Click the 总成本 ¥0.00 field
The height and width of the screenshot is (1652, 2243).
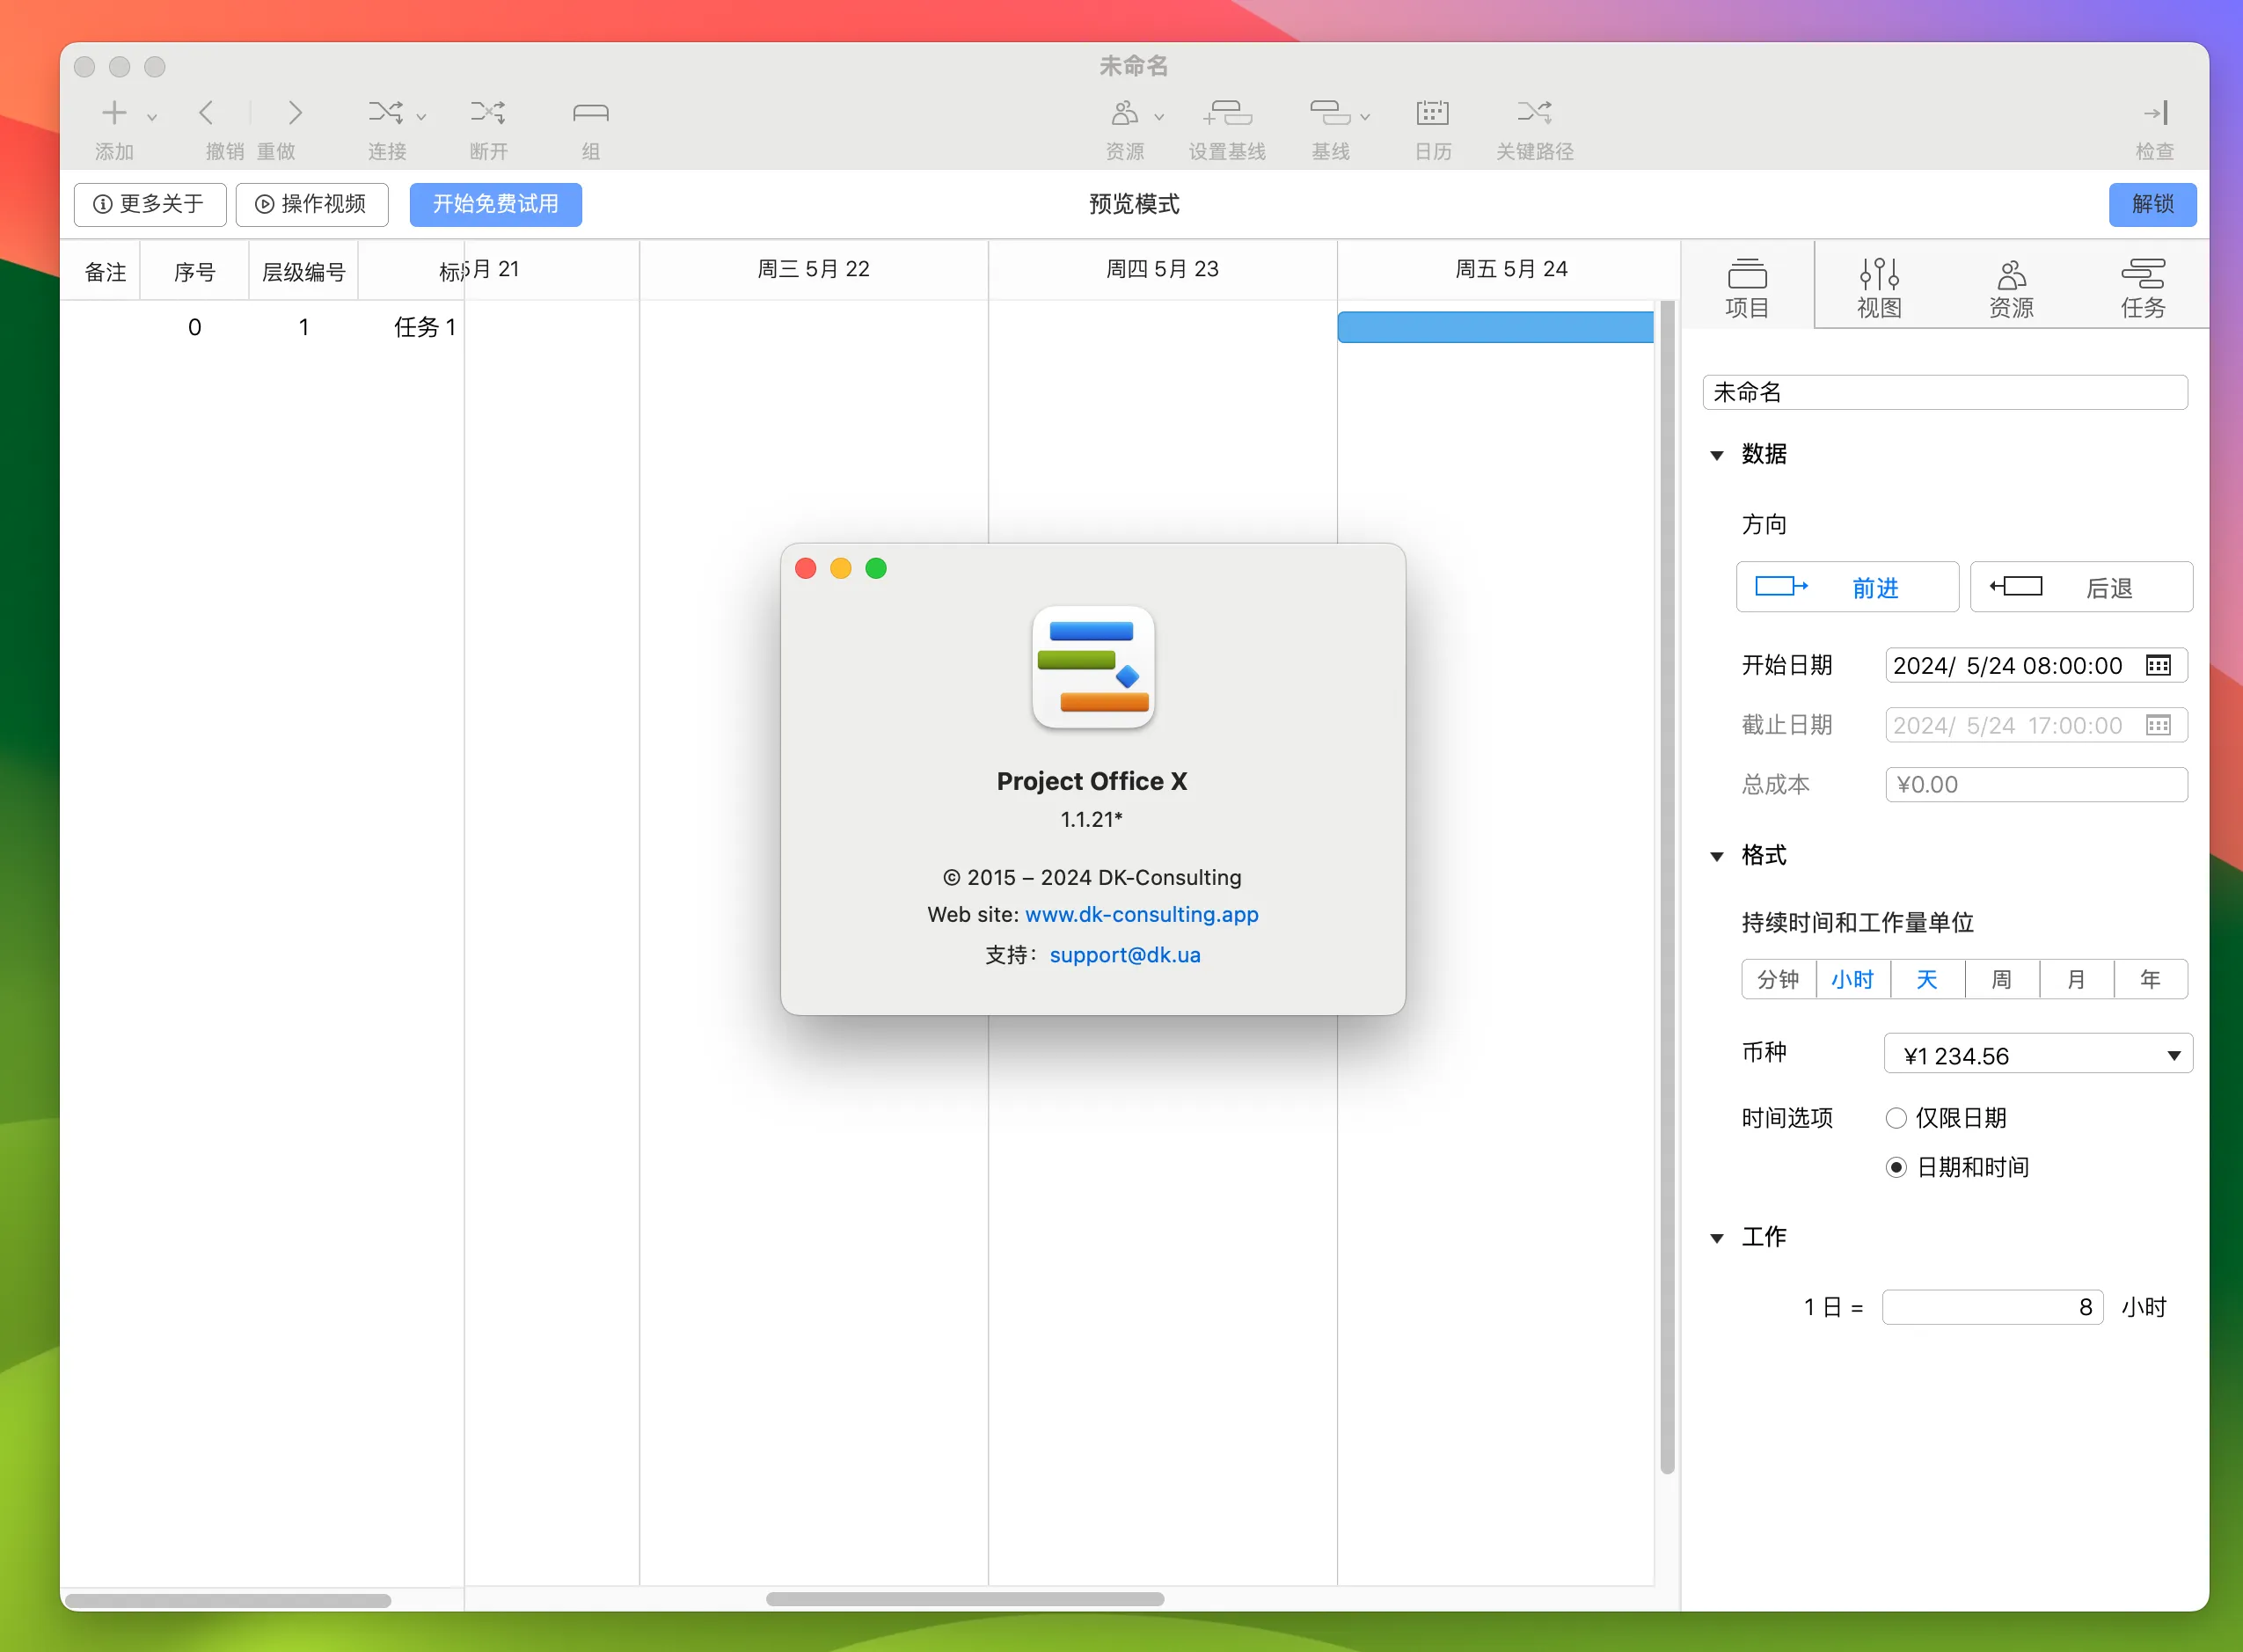2036,785
